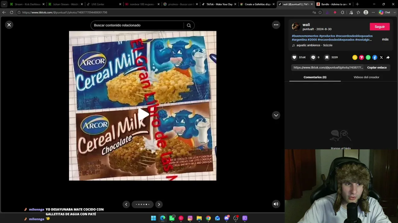Screen dimensions: 398x223
Task: Share the post to WhatsApp
Action: click(x=368, y=57)
